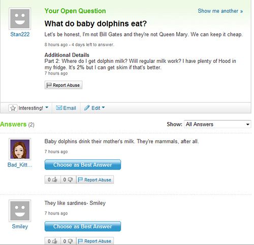Image resolution: width=254 pixels, height=245 pixels.
Task: Click the star icon next to Interesting!
Action: pos(13,108)
